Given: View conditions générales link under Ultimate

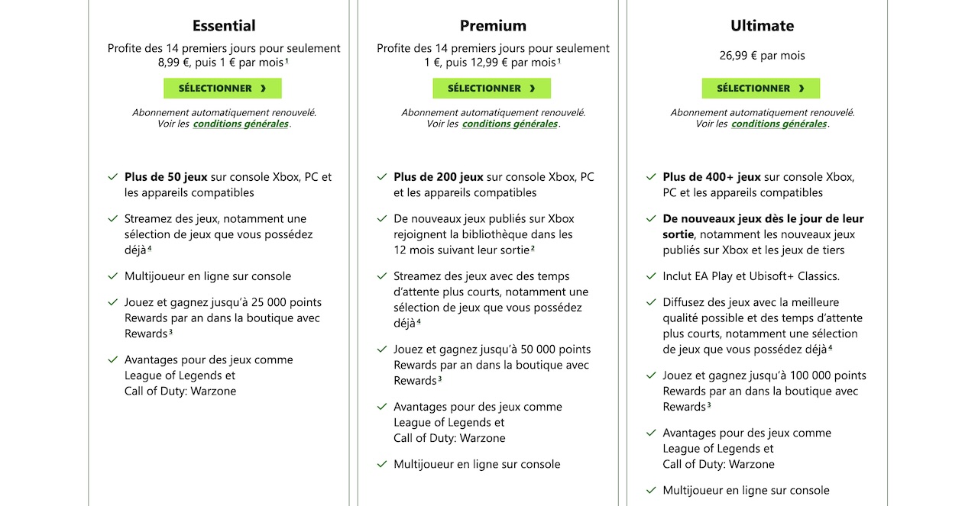Looking at the screenshot, I should tap(779, 124).
